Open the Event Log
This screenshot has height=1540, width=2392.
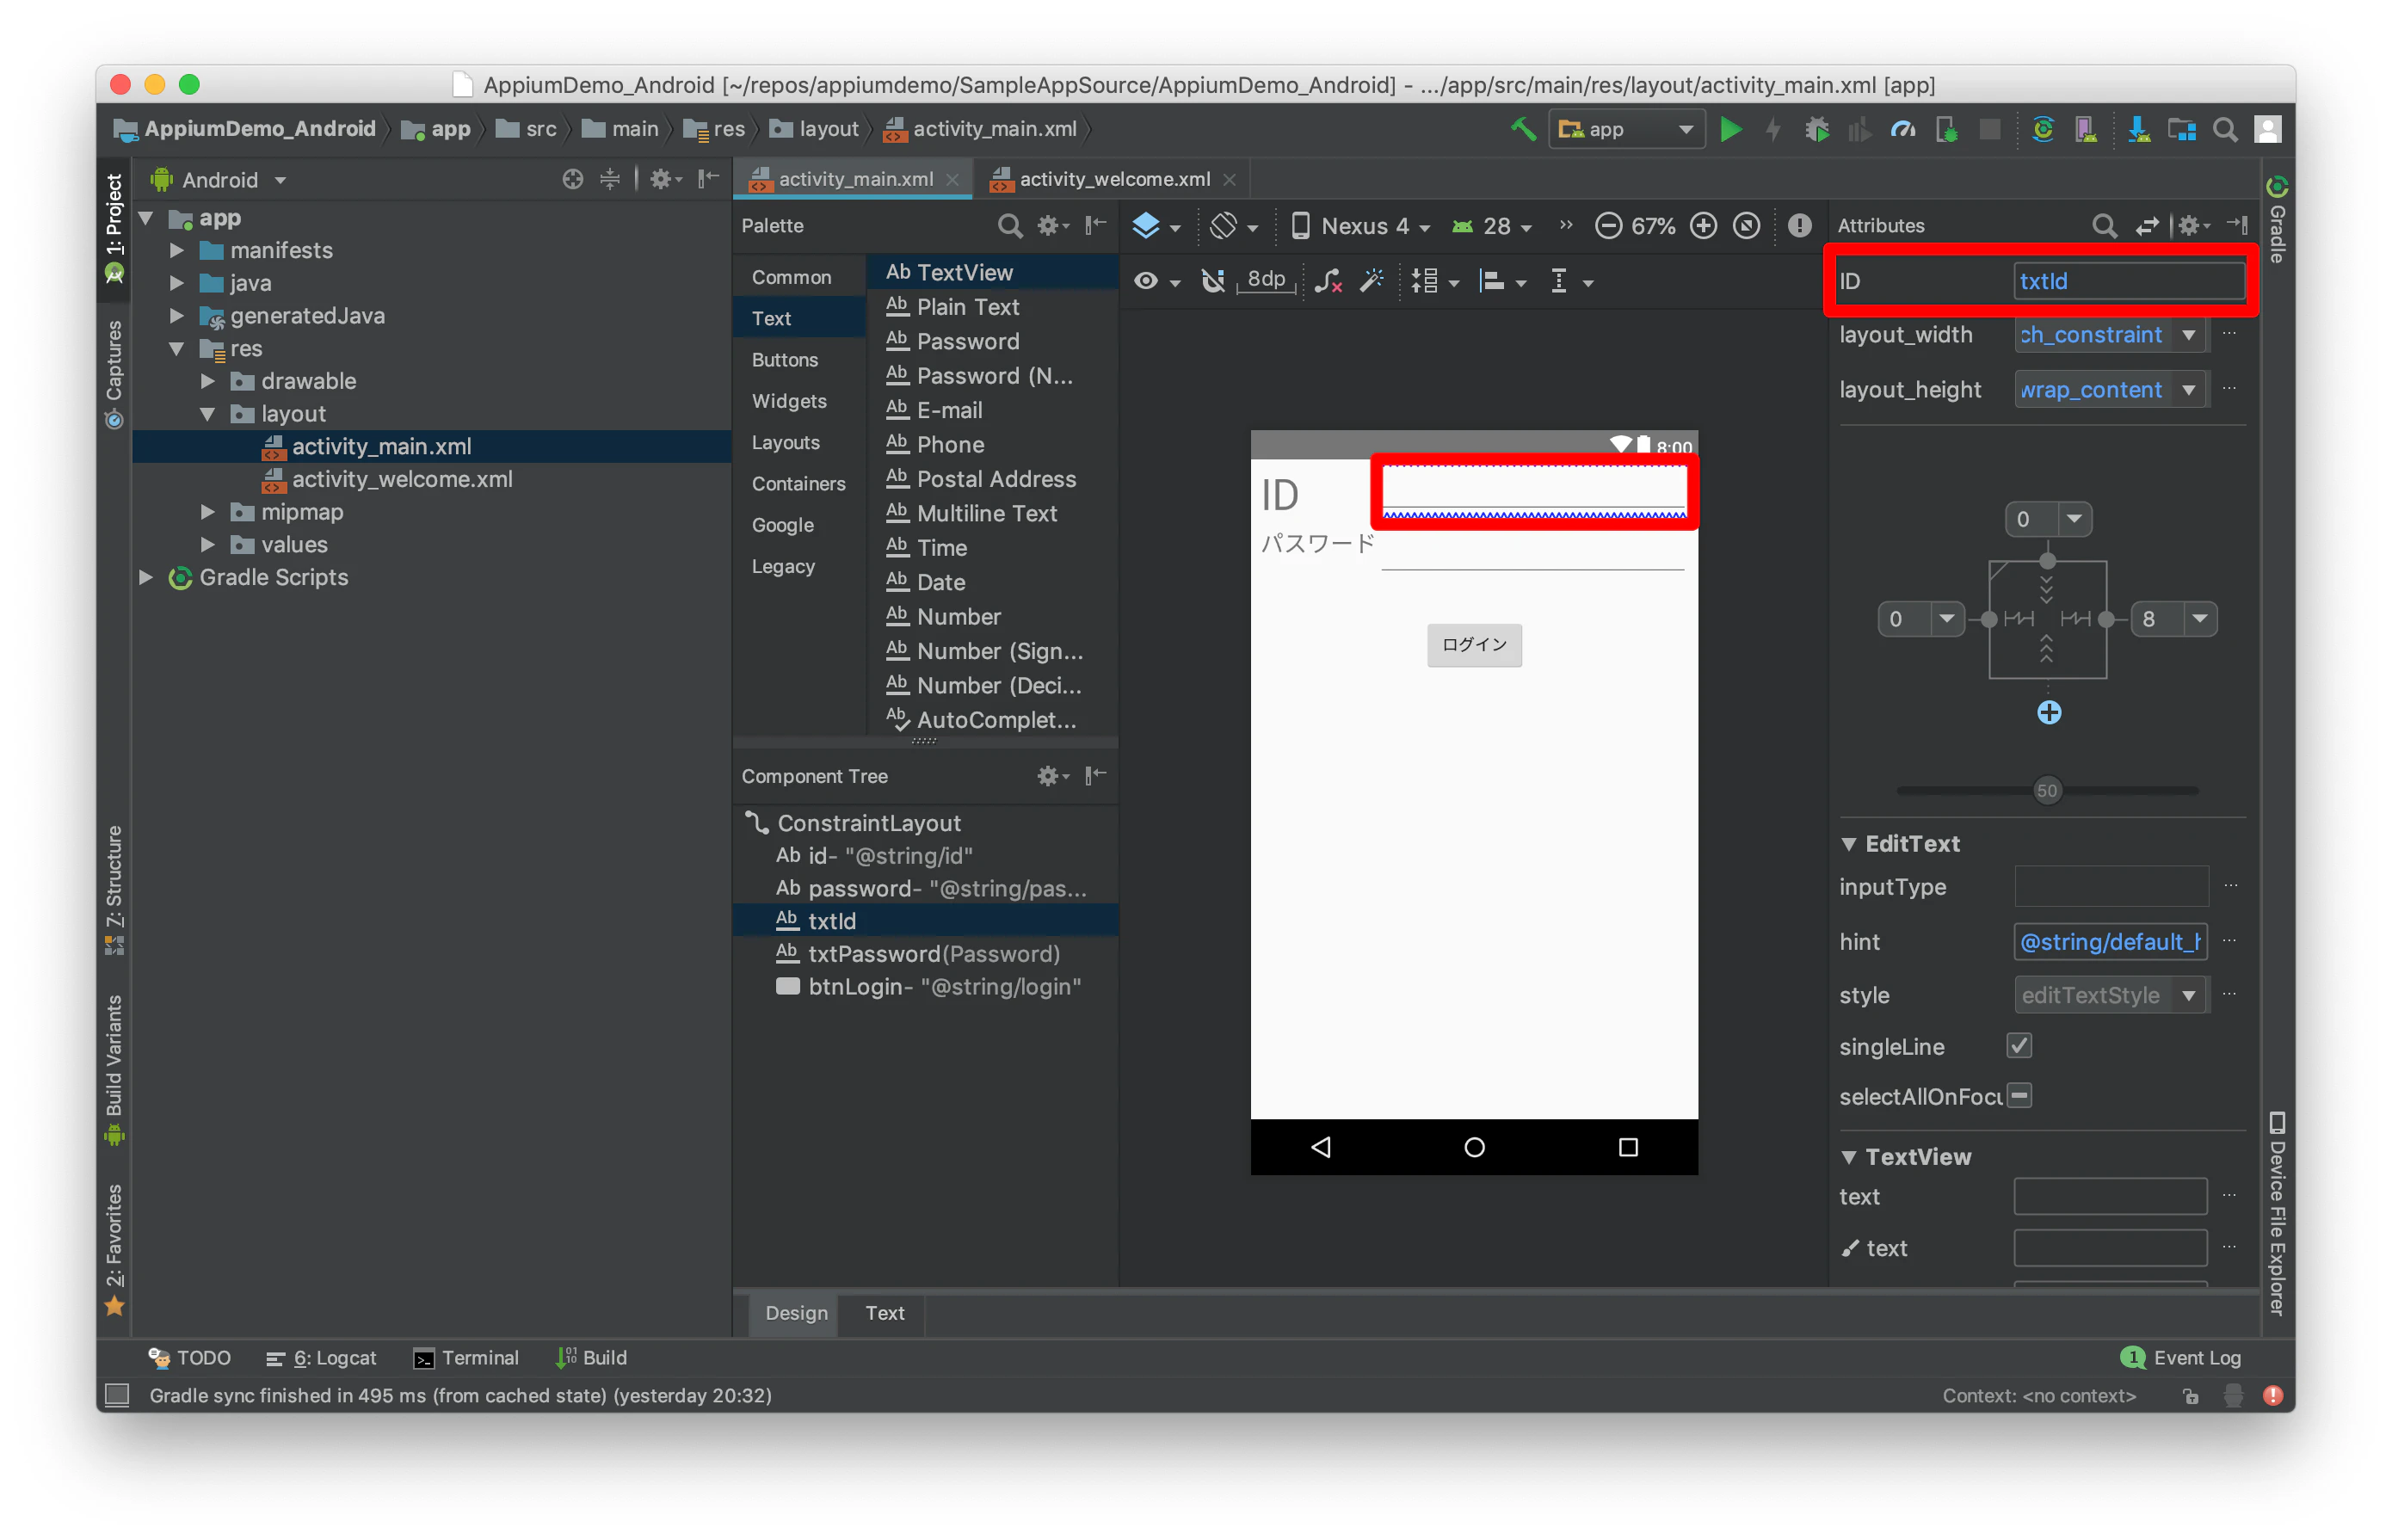click(x=2181, y=1358)
